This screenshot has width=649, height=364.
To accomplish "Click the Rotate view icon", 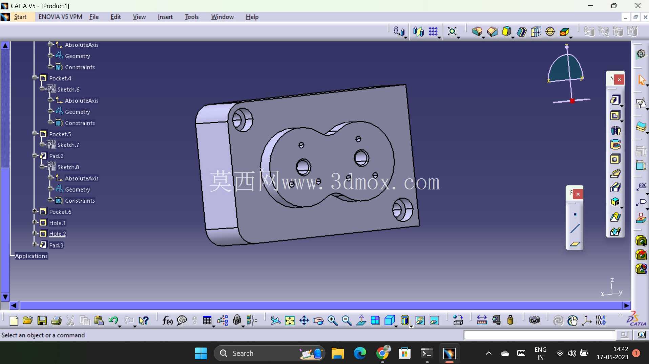I will click(x=318, y=320).
